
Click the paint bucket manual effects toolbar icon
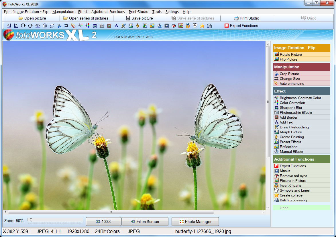tap(159, 26)
